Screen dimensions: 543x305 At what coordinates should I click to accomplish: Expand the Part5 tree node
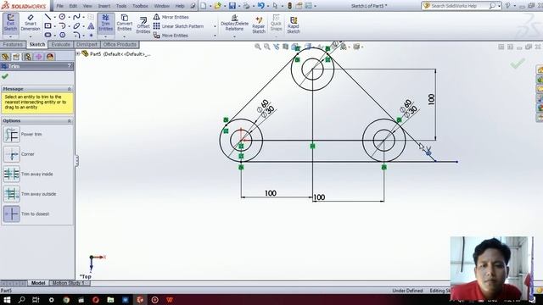78,54
